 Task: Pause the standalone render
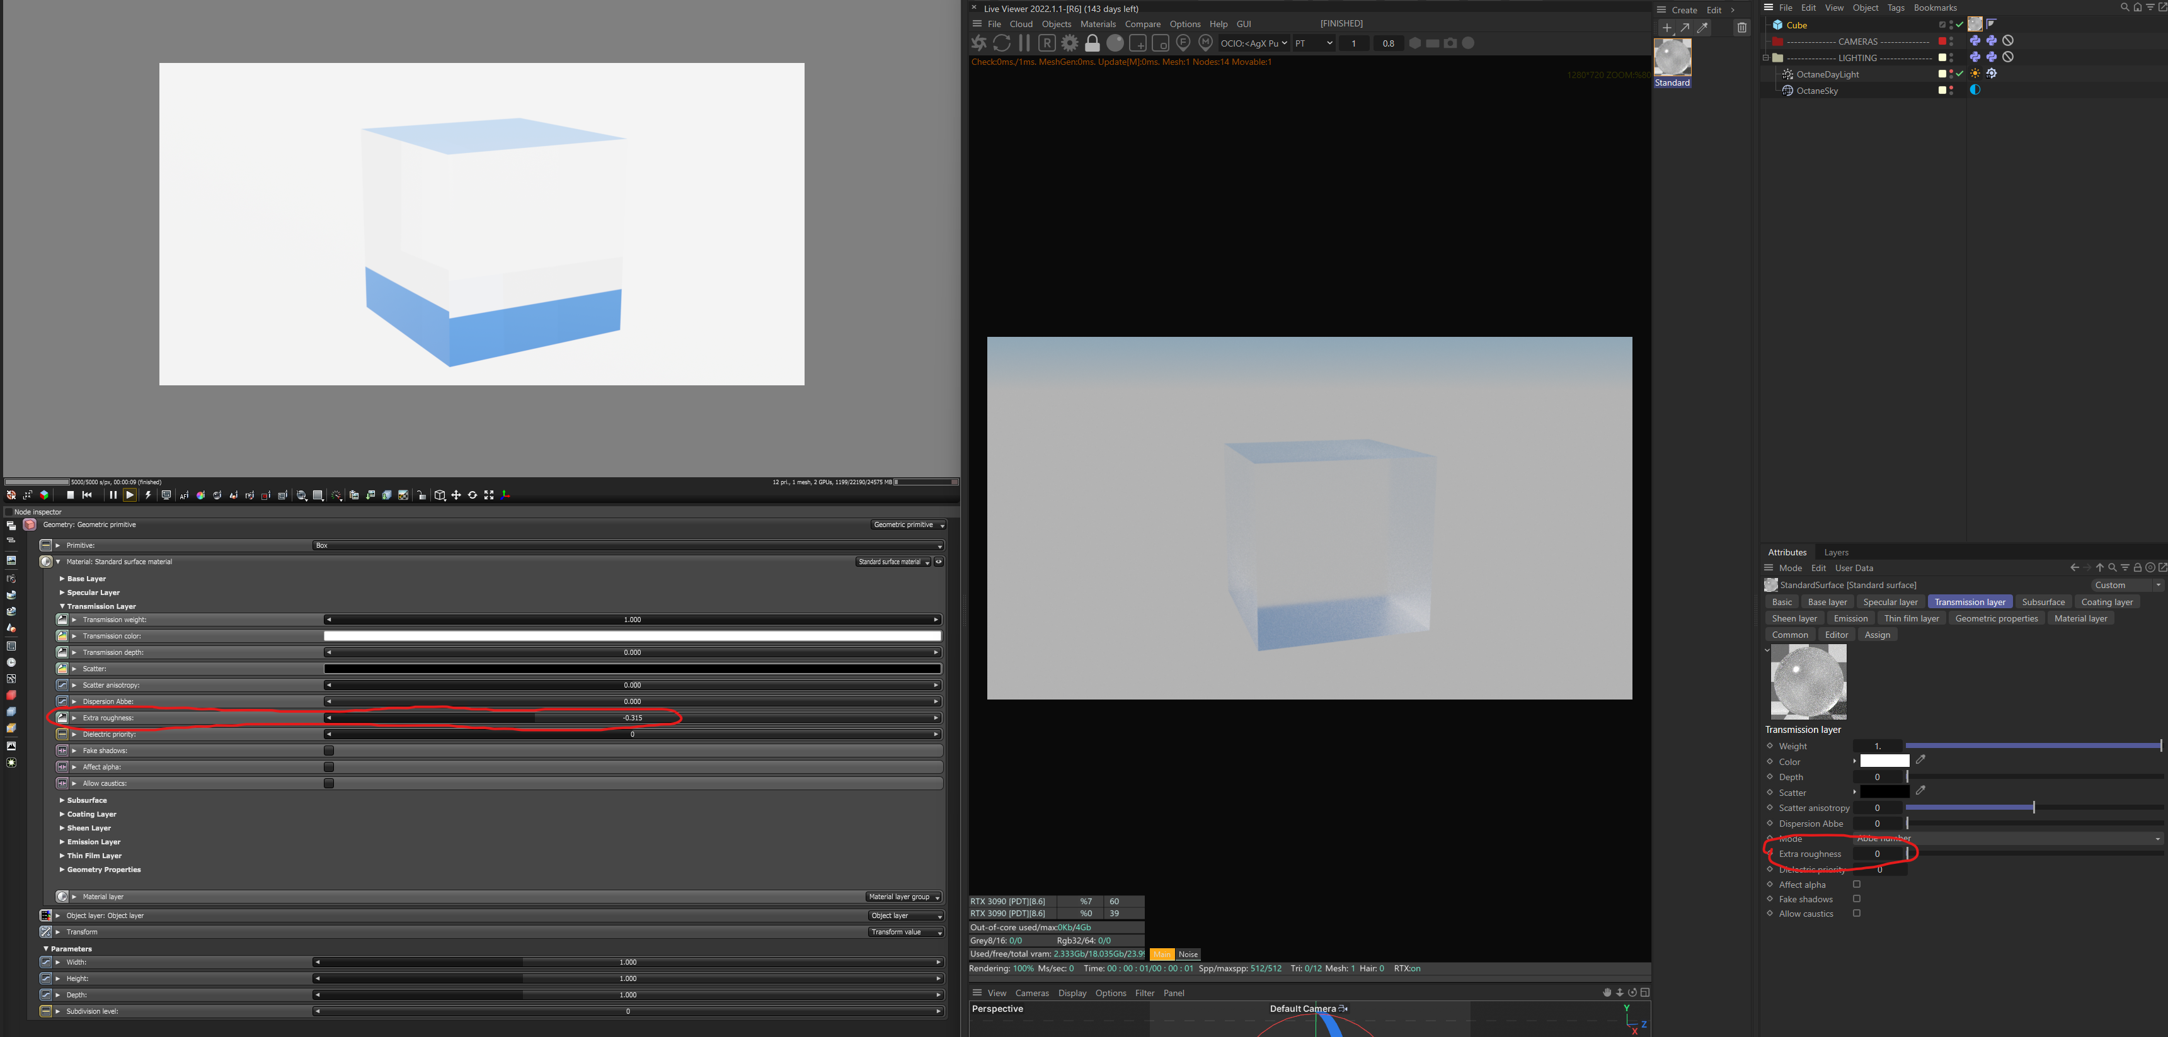coord(113,496)
